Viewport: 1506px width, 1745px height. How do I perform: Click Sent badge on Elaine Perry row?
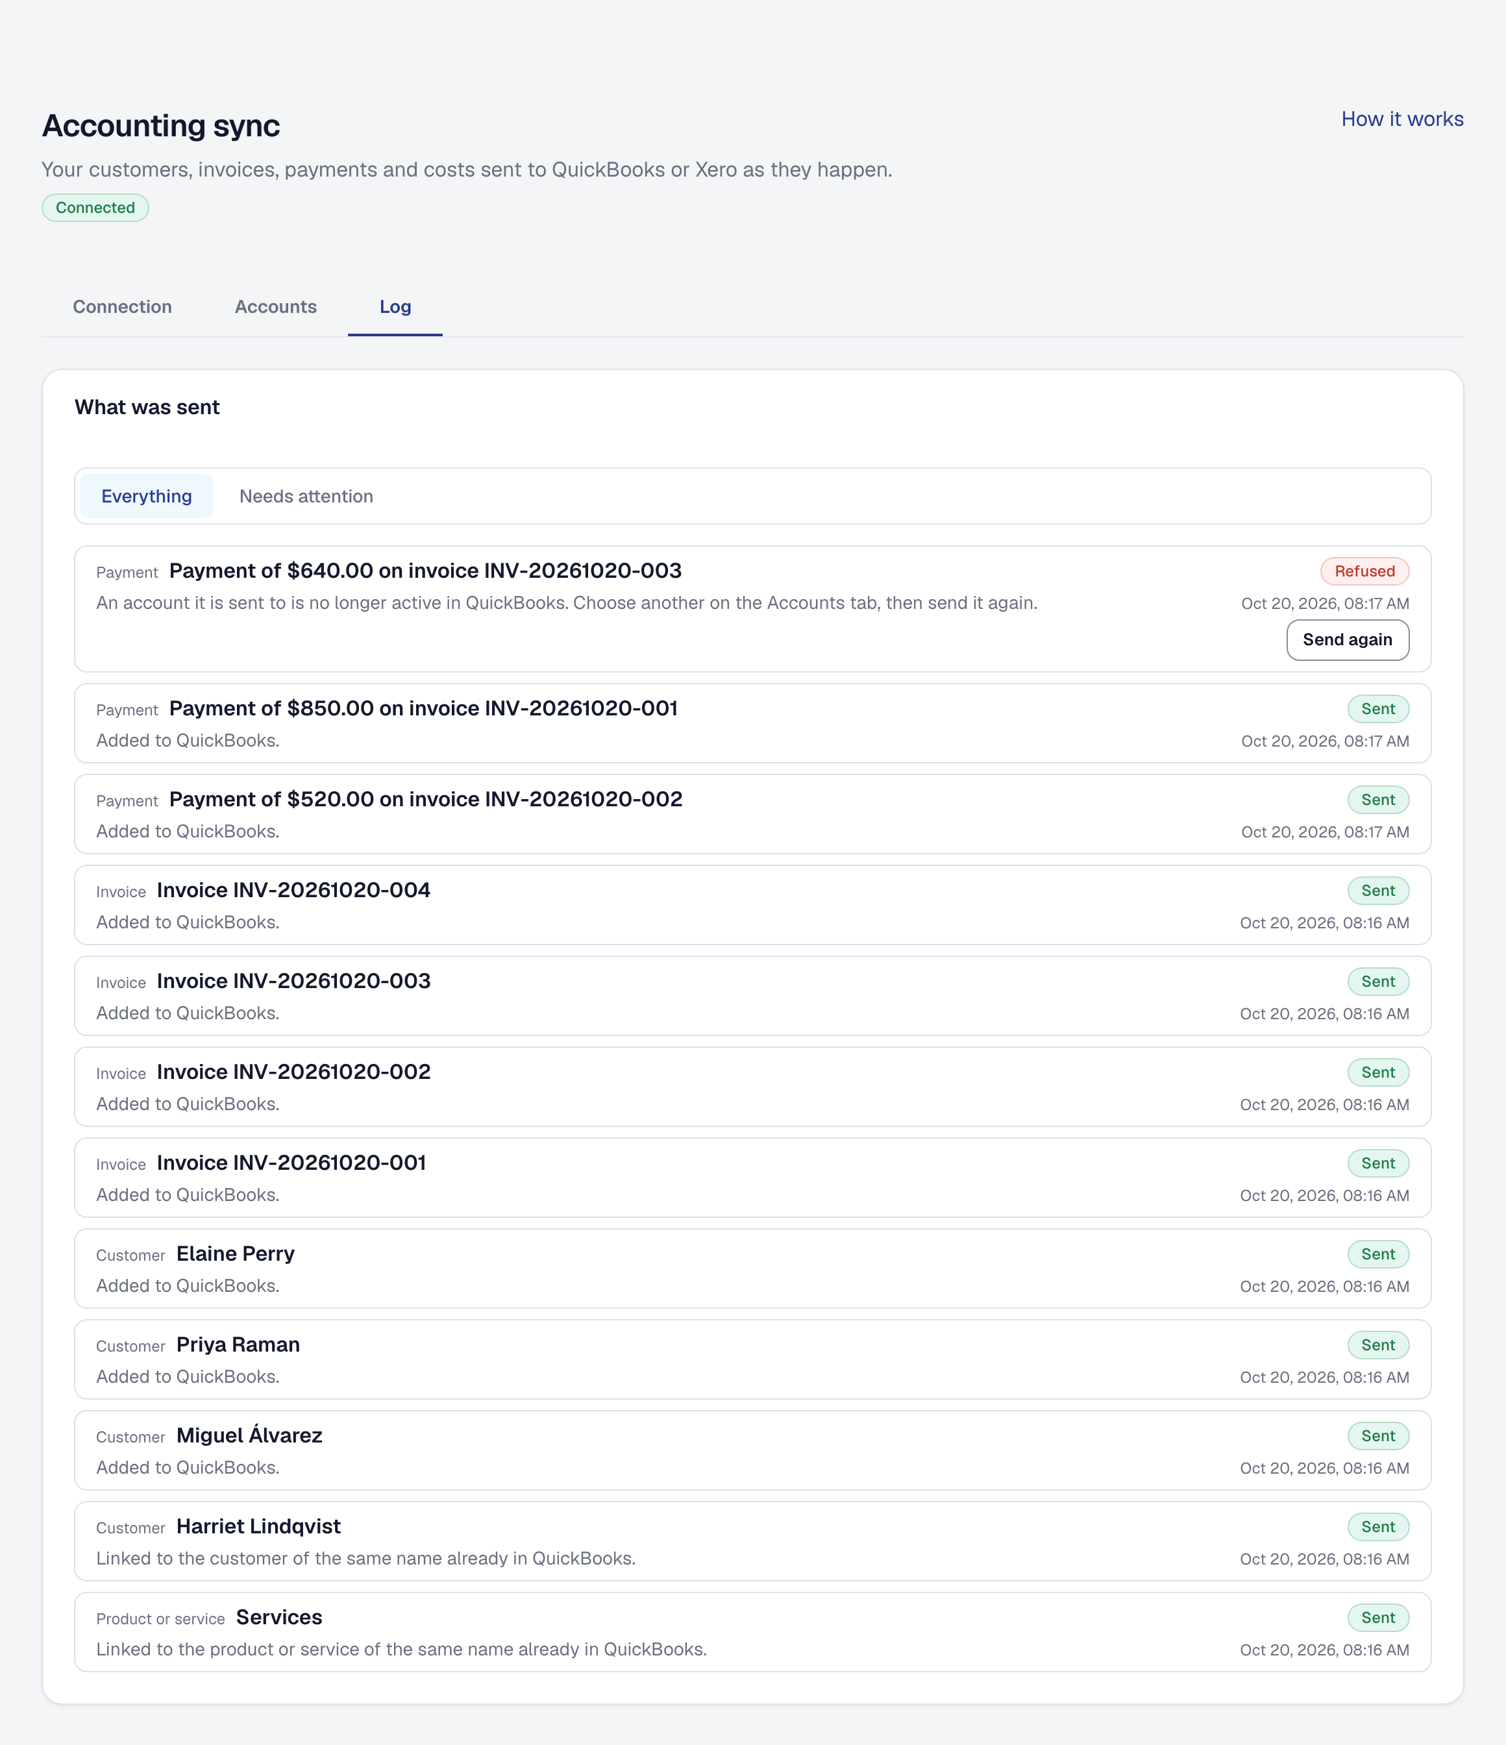click(x=1378, y=1255)
